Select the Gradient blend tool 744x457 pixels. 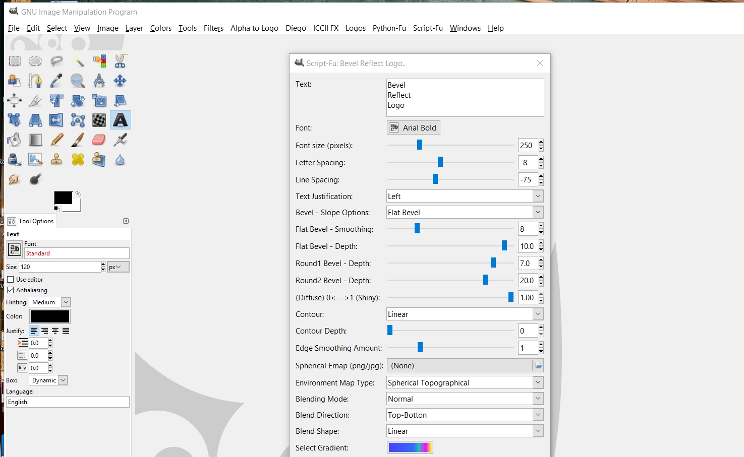(35, 140)
